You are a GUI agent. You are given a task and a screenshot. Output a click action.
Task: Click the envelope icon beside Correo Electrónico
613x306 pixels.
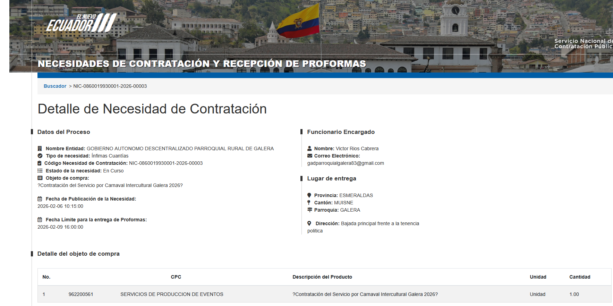pos(310,156)
